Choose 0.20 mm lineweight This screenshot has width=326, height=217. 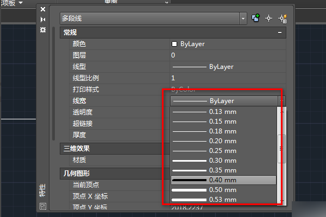point(223,141)
